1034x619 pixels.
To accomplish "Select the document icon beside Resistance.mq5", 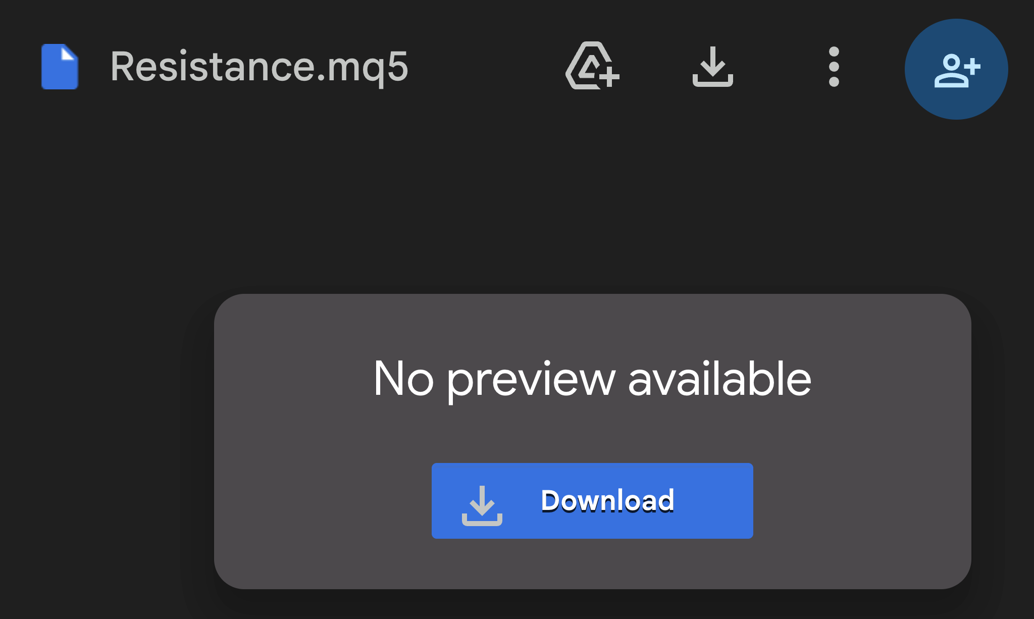I will tap(60, 67).
